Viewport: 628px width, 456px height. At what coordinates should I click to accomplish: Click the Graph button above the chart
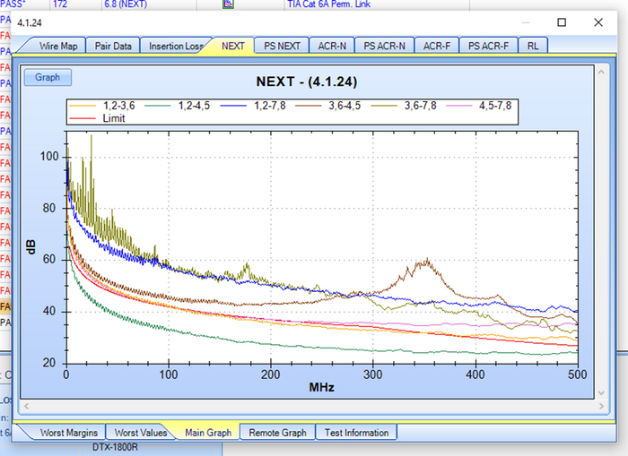(x=48, y=78)
